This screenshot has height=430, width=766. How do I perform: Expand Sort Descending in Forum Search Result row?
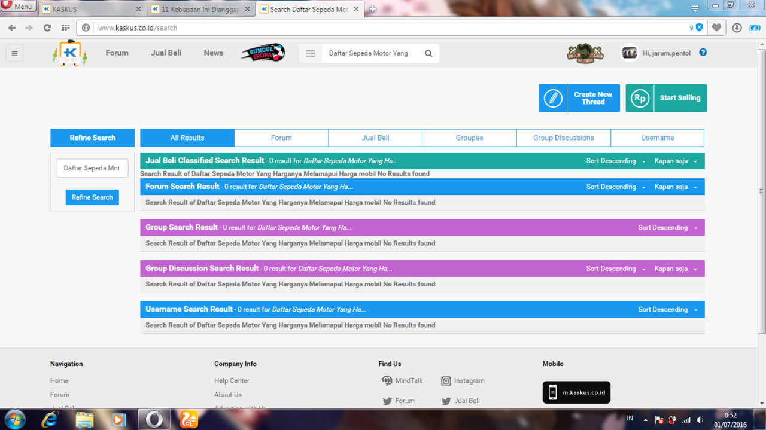click(x=616, y=187)
